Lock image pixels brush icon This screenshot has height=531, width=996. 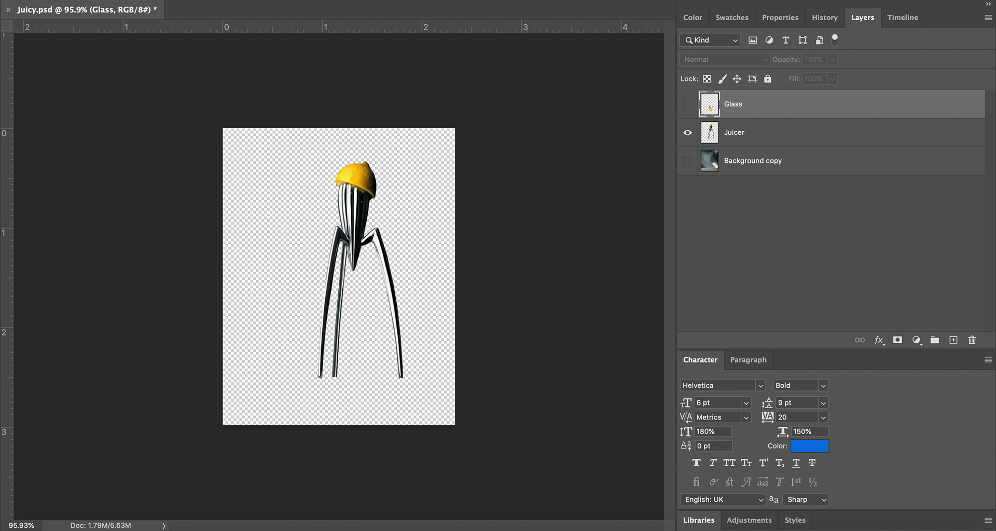point(722,79)
